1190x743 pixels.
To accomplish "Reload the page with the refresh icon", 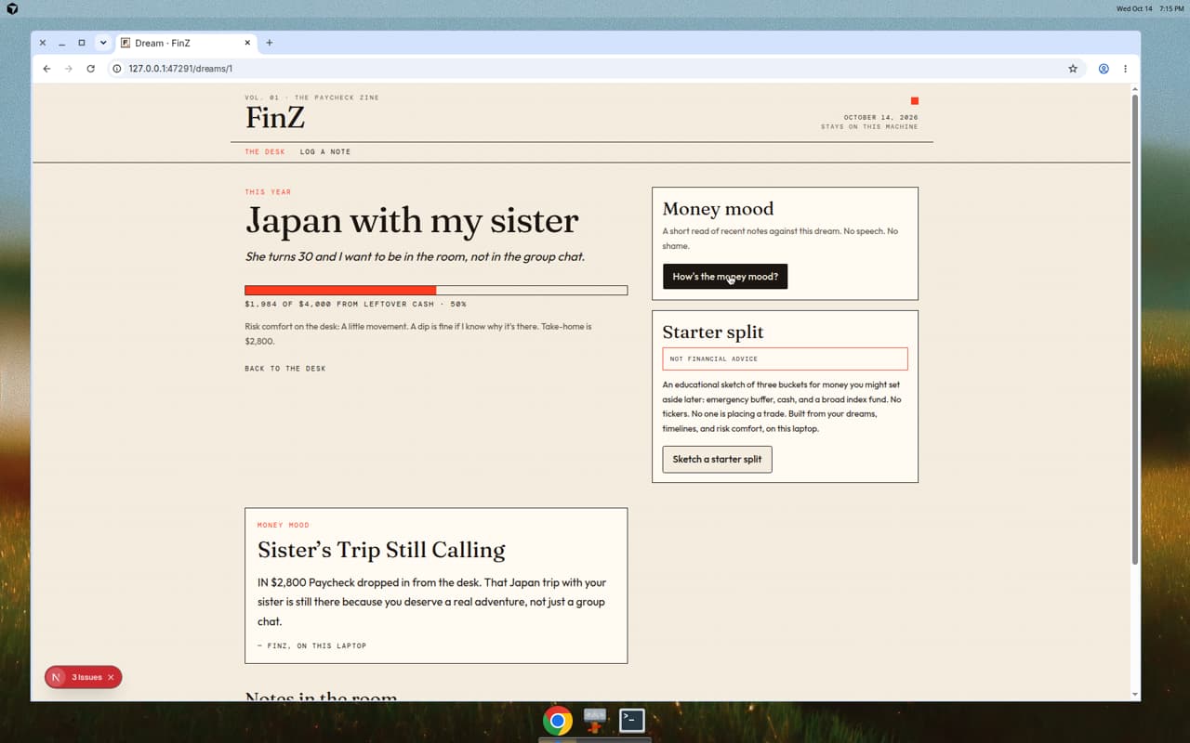I will pos(90,69).
